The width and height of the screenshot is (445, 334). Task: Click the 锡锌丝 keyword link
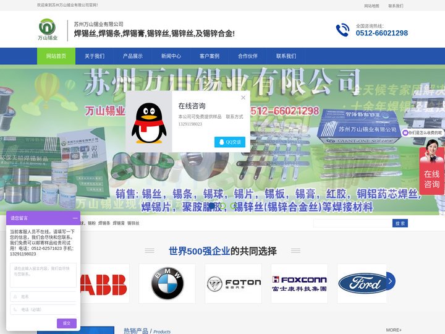tap(133, 223)
